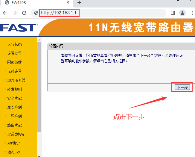Viewport: 195px width, 157px height.
Task: Expand ARP绑定 menu
Action: [x=13, y=143]
